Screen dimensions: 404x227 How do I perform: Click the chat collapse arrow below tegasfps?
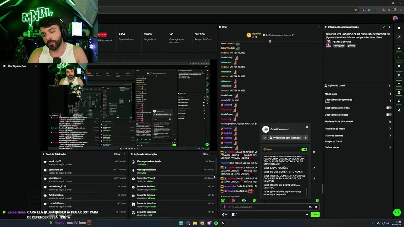click(x=270, y=42)
